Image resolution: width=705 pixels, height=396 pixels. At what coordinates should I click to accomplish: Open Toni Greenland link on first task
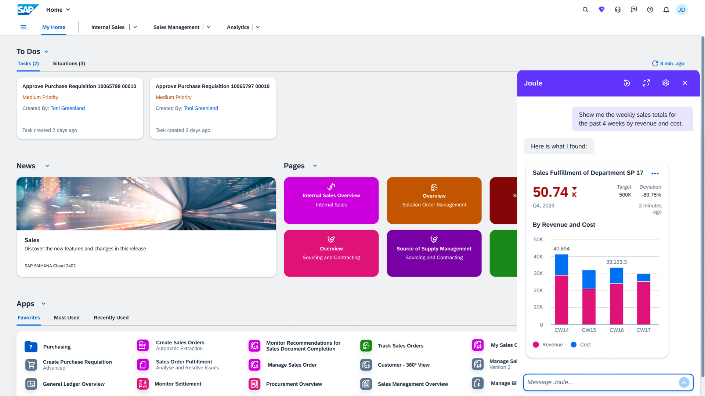click(68, 108)
